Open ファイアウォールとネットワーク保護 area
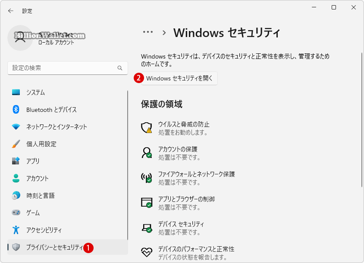This screenshot has width=364, height=263. coord(188,178)
